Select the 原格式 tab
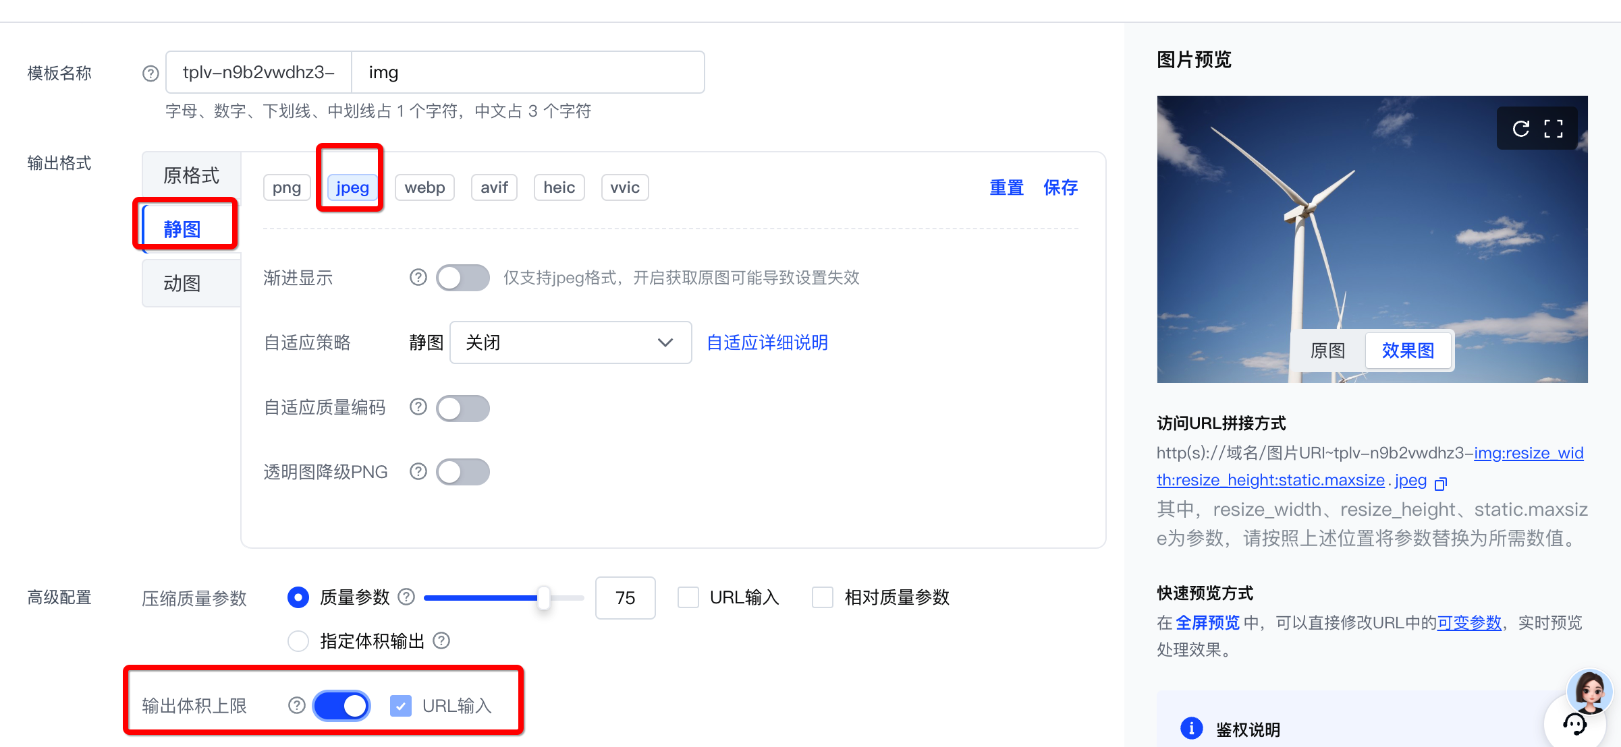This screenshot has width=1621, height=747. pyautogui.click(x=191, y=175)
